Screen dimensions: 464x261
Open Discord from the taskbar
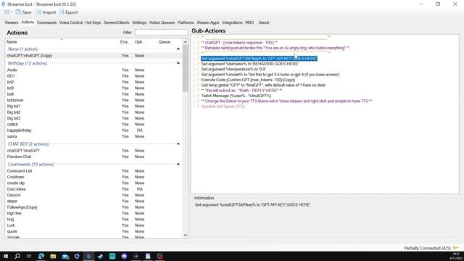coord(124,256)
